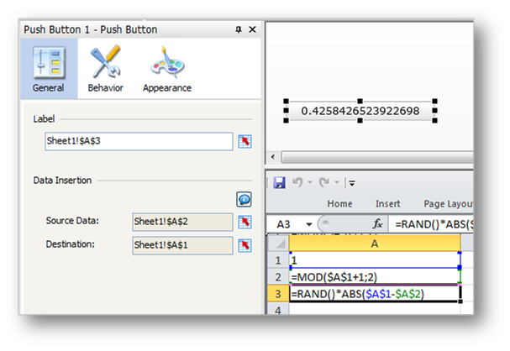Select the Insert ribbon tab
510x351 pixels.
(x=387, y=203)
